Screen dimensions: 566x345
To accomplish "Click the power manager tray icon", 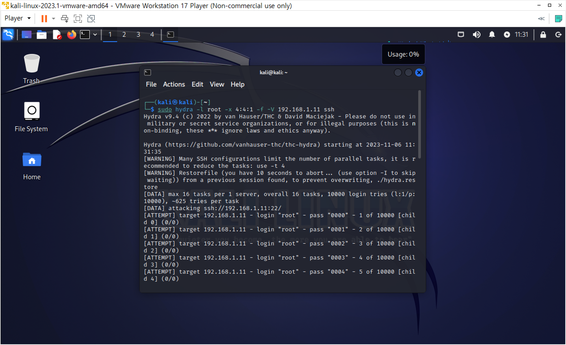I will pyautogui.click(x=507, y=34).
